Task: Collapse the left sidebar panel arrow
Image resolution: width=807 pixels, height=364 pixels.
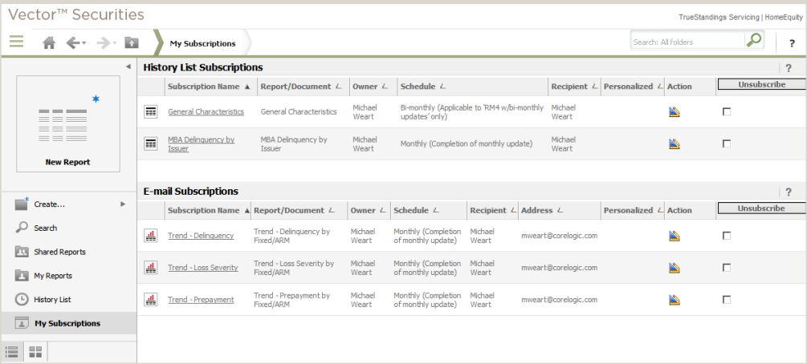Action: click(128, 67)
